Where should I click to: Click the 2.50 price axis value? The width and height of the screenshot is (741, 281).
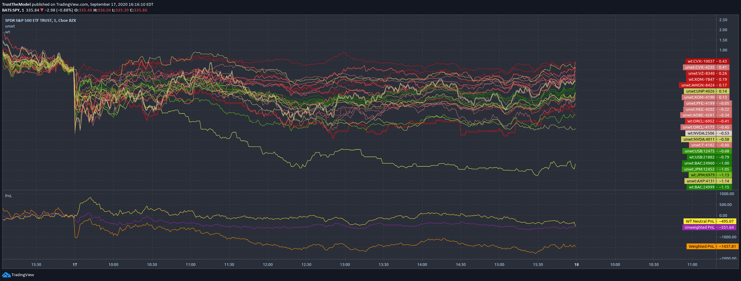pyautogui.click(x=723, y=20)
